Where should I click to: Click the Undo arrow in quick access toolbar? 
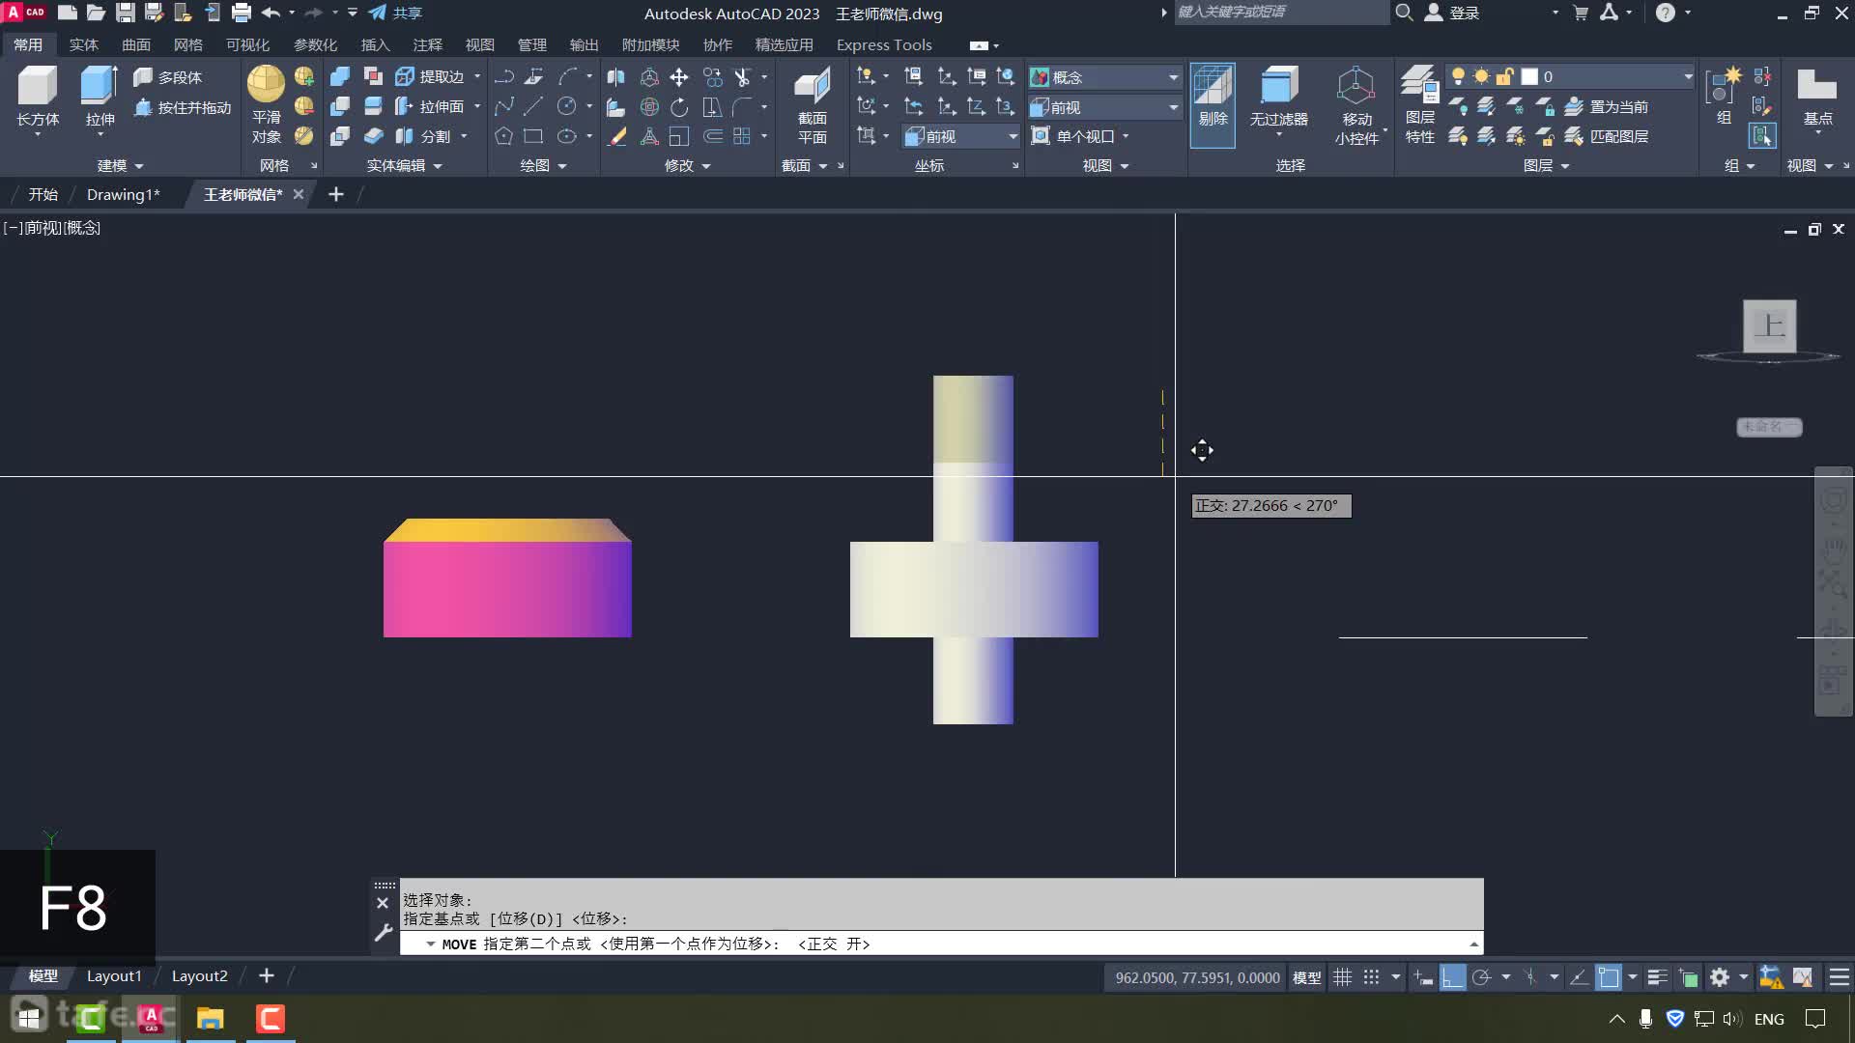point(271,13)
